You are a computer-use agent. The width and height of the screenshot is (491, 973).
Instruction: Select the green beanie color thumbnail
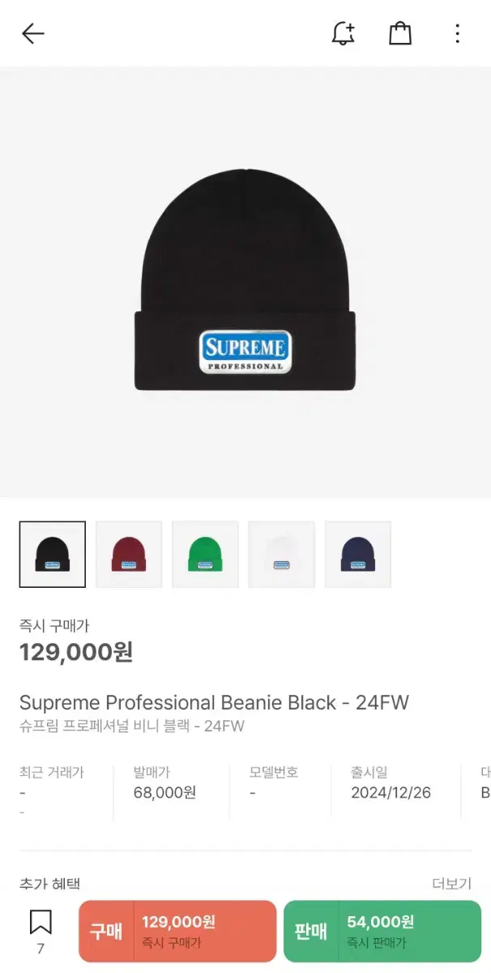[x=205, y=555]
